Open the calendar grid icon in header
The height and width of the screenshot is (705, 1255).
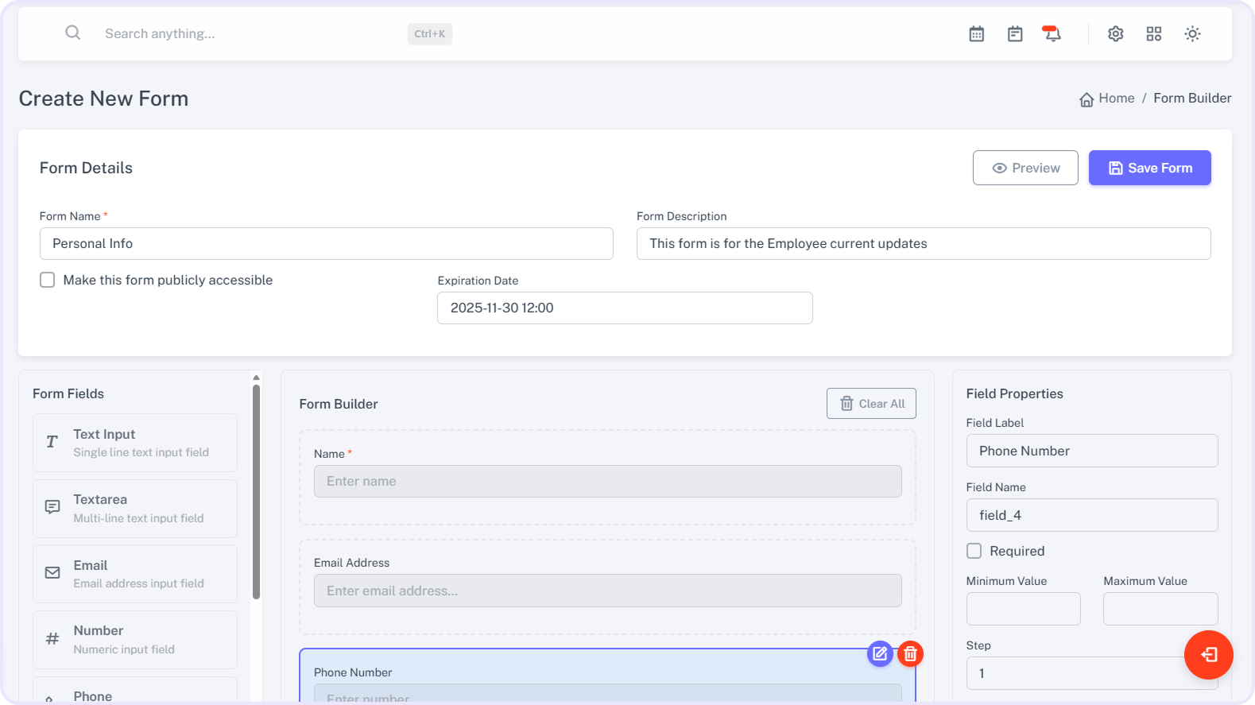click(x=977, y=34)
